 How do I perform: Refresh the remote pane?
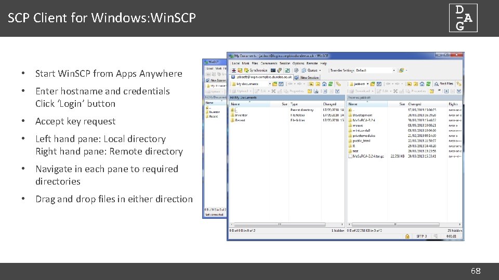428,84
